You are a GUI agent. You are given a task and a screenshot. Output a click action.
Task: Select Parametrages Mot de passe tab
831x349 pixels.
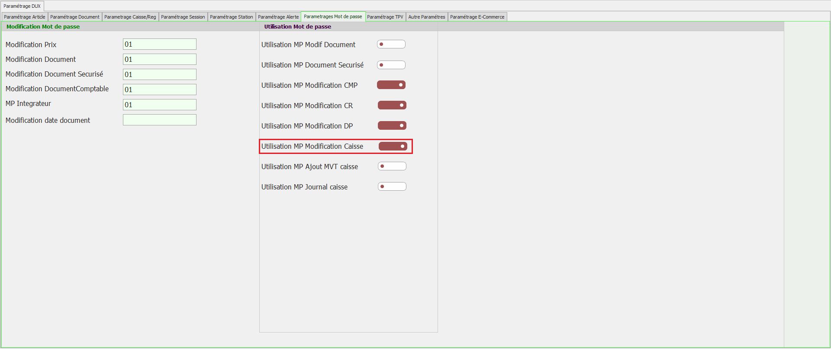click(333, 16)
